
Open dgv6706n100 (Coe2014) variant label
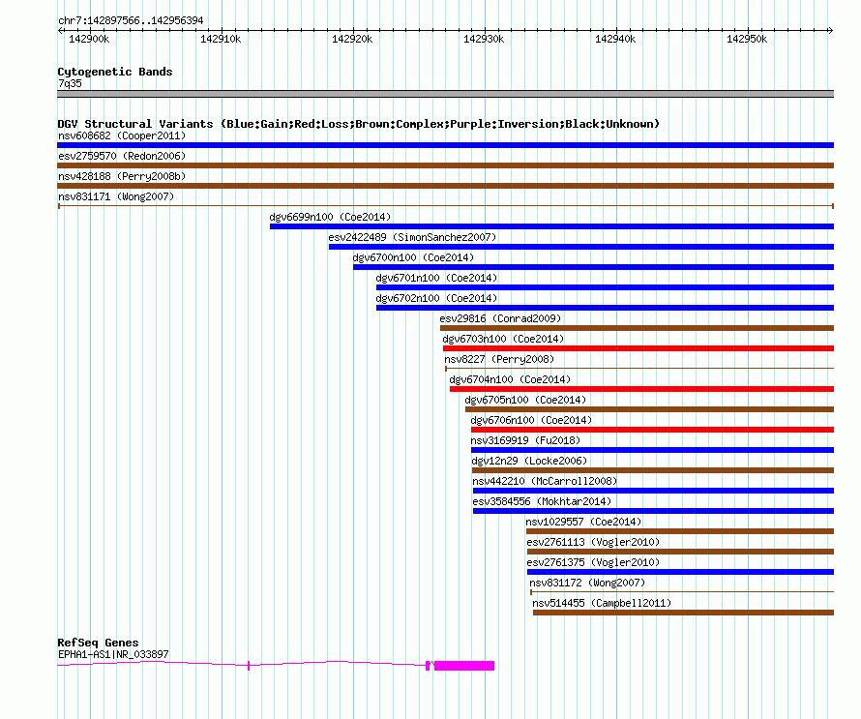click(531, 420)
